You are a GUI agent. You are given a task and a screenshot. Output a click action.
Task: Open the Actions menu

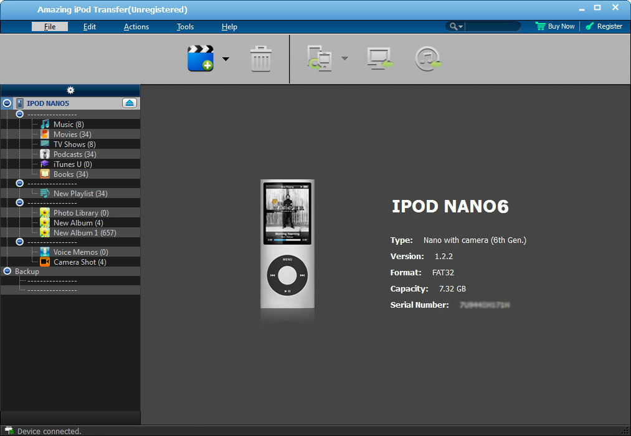pos(136,27)
